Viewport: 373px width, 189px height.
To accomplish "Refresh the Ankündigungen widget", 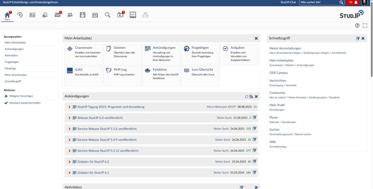I will 247,96.
